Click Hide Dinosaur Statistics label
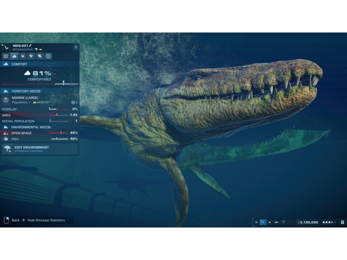Image resolution: width=347 pixels, height=260 pixels. click(x=46, y=220)
